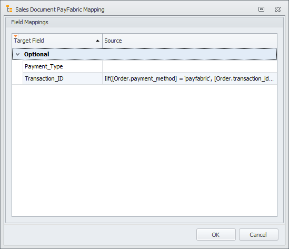Select the Payment_Type target field

(63, 66)
